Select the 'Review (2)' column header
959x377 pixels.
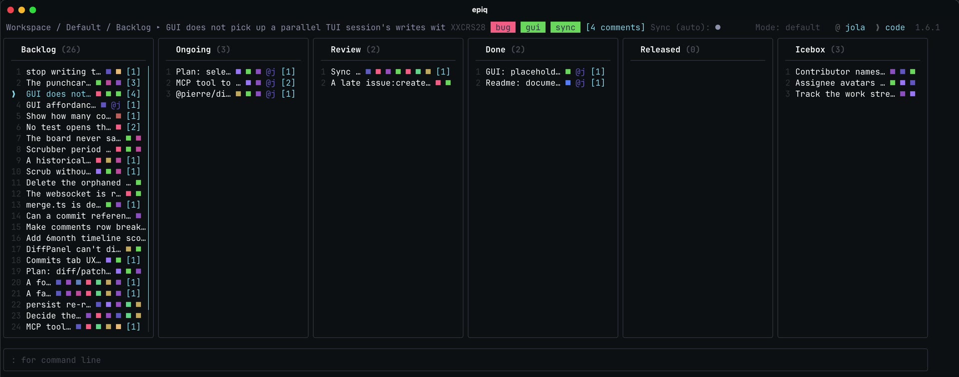355,49
